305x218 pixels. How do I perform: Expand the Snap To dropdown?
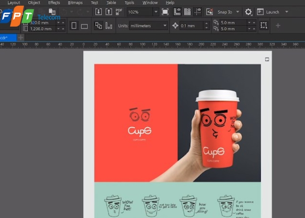[x=237, y=12]
